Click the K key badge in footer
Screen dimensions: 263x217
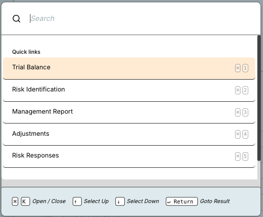(25, 201)
